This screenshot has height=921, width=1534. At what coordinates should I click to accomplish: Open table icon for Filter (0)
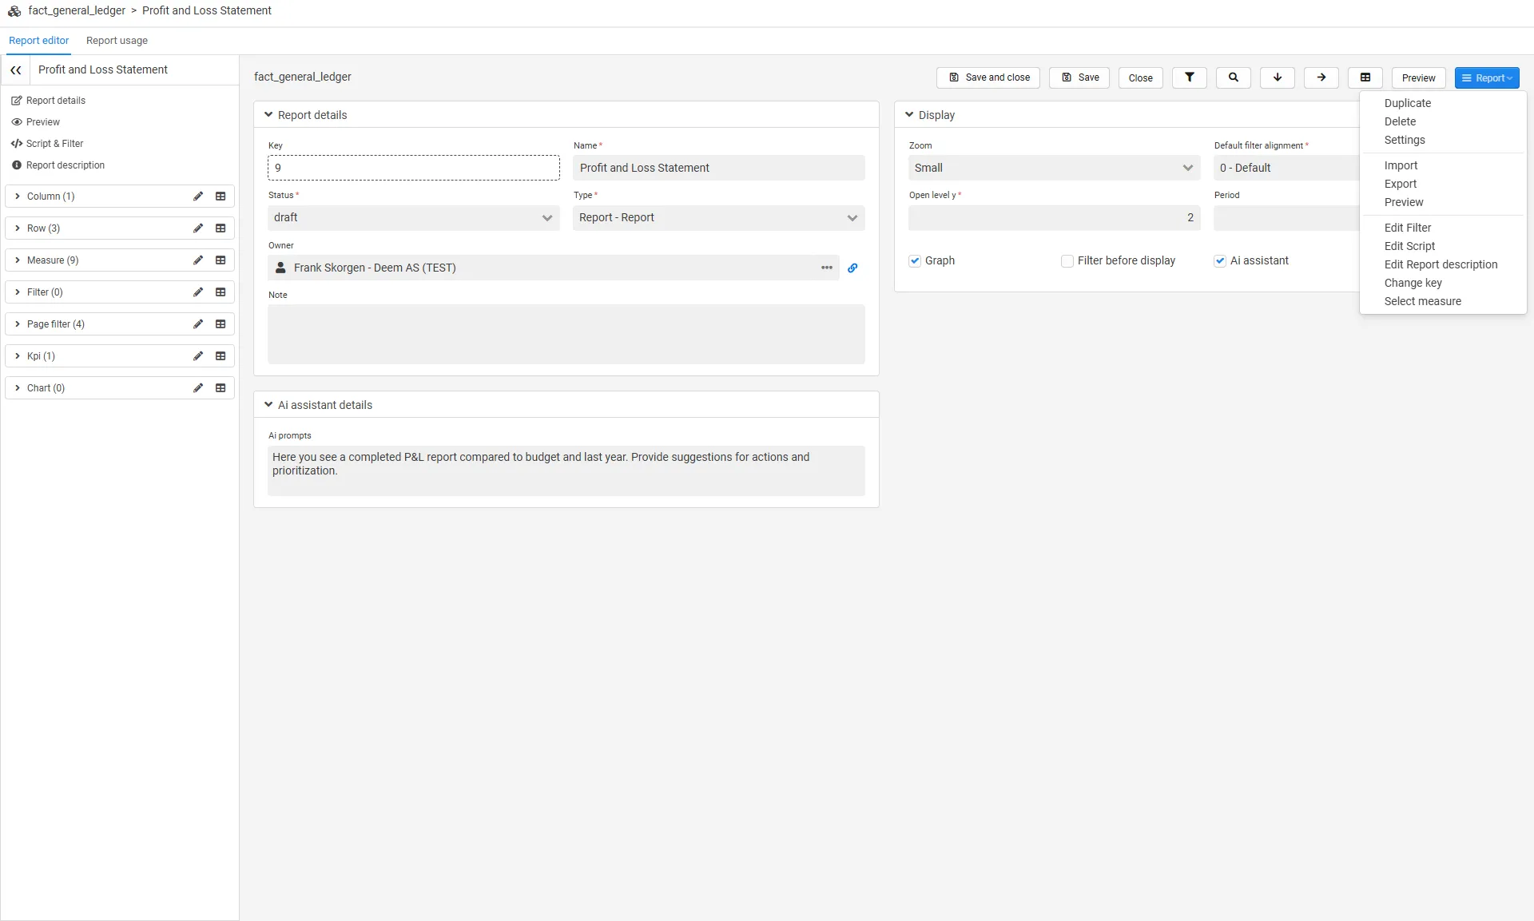pos(221,292)
